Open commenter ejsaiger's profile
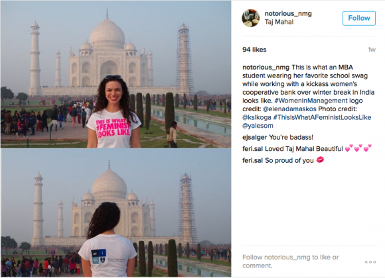 tap(255, 137)
